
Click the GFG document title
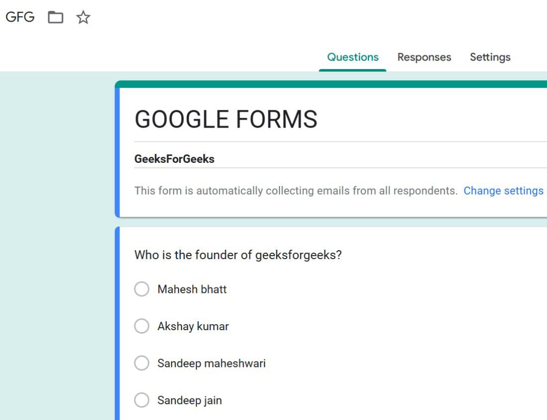coord(20,17)
